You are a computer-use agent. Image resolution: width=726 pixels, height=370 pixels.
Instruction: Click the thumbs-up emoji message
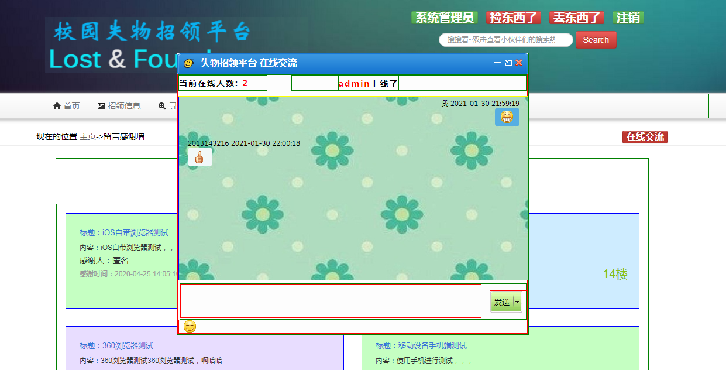pos(199,157)
